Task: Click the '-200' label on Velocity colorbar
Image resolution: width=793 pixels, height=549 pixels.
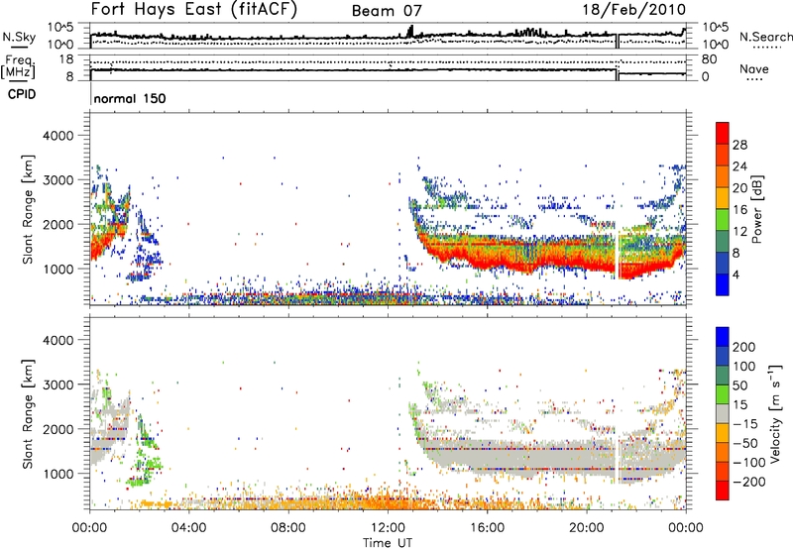Action: pos(749,482)
